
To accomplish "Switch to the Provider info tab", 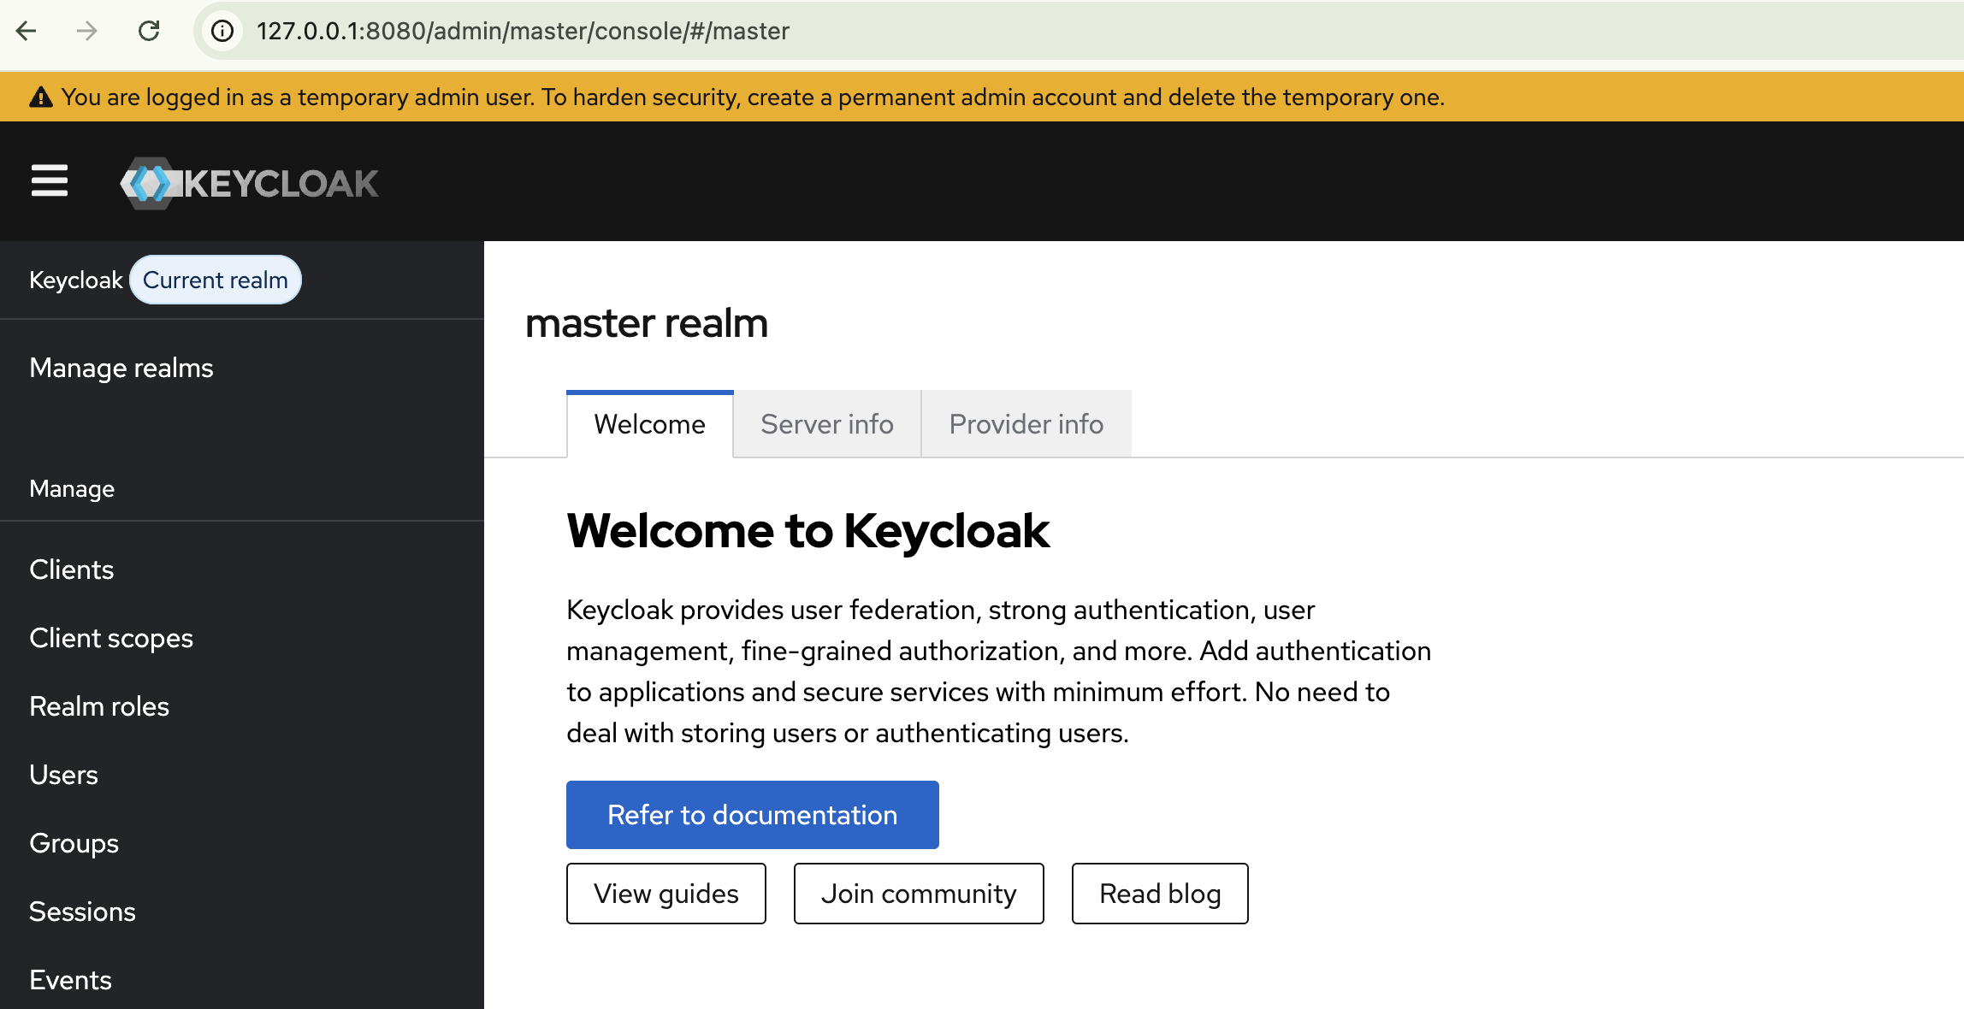I will coord(1026,424).
